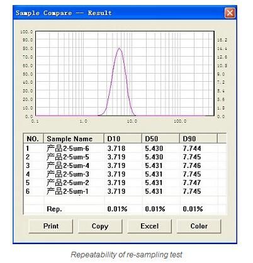The height and width of the screenshot is (263, 253).
Task: Click the D10 Rep. value 0.01%
Action: pos(117,209)
